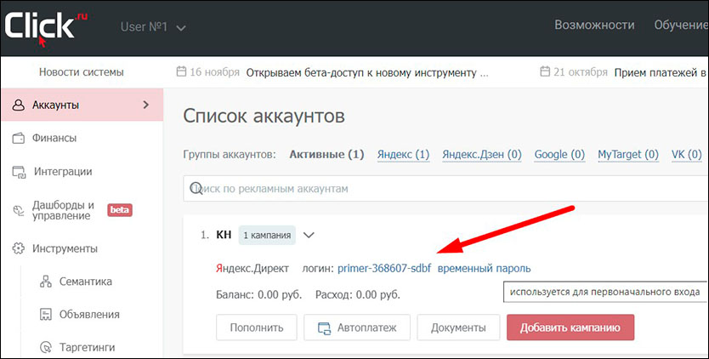Click the Семантика hierarchy icon

coord(46,282)
